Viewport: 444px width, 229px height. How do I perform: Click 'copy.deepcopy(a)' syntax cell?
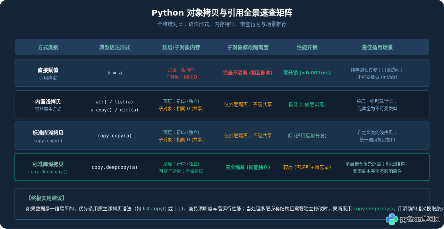pos(114,167)
